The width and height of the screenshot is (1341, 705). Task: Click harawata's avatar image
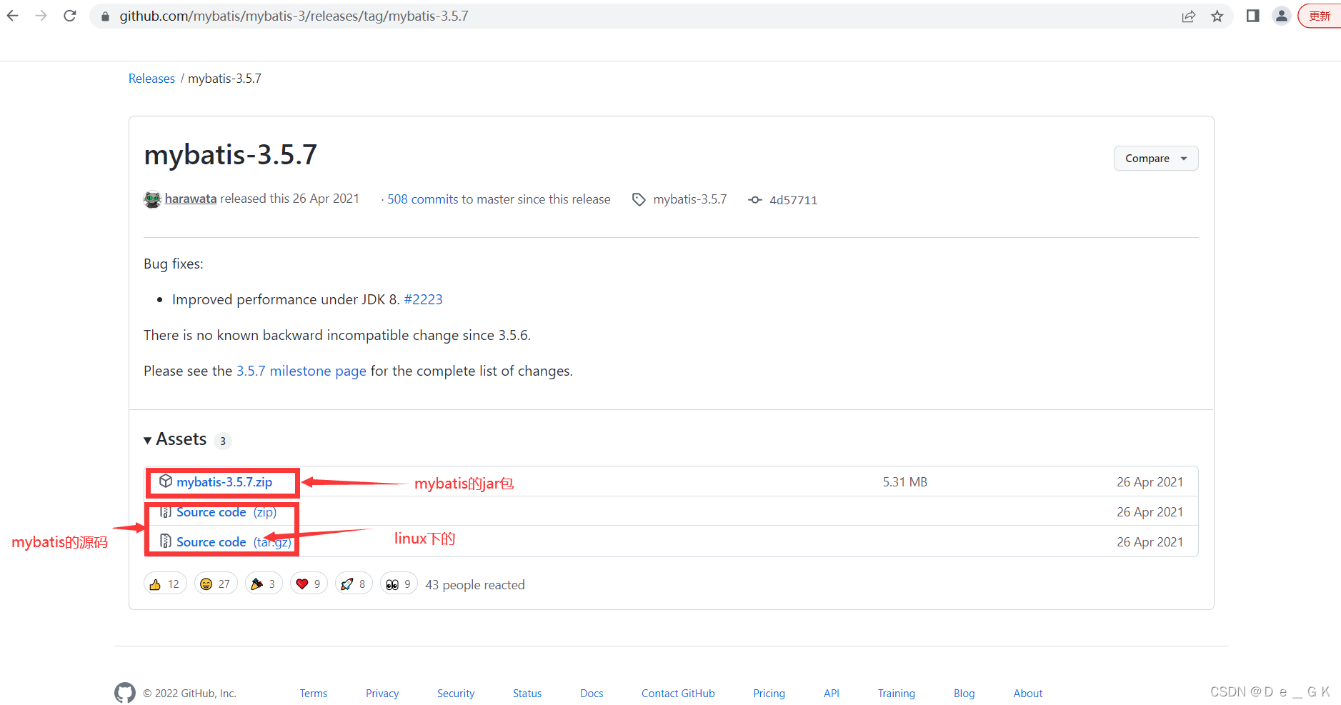(152, 199)
